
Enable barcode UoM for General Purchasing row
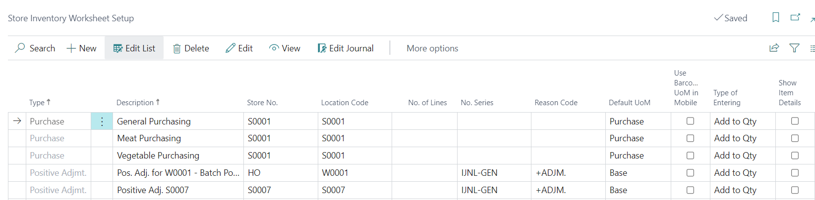tap(690, 121)
